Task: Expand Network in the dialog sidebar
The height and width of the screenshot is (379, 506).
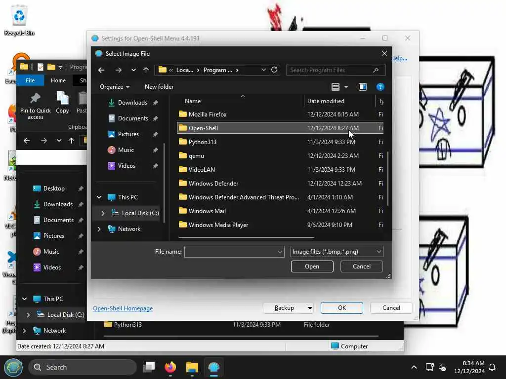Action: point(99,229)
